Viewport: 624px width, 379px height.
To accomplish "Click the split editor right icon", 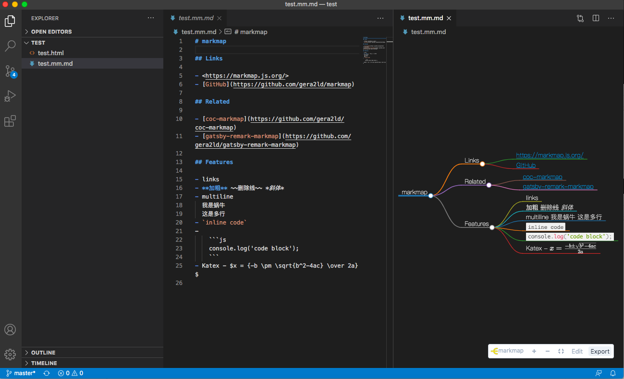I will pyautogui.click(x=596, y=18).
